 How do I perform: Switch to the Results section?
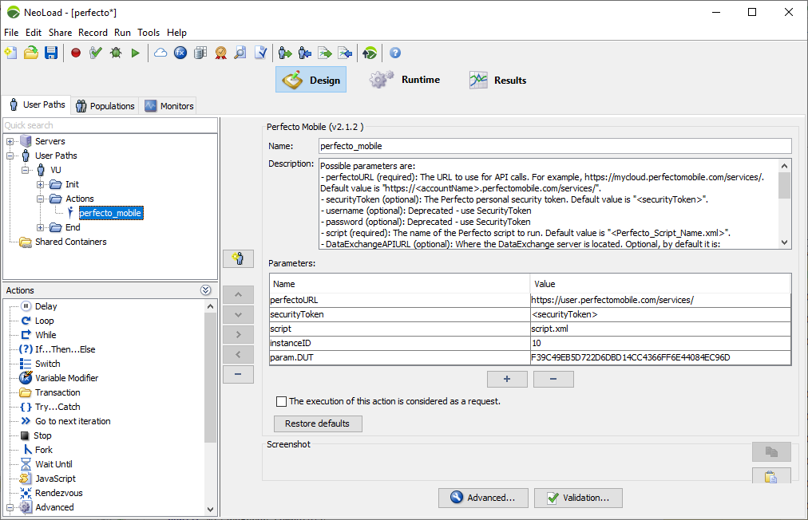(497, 80)
